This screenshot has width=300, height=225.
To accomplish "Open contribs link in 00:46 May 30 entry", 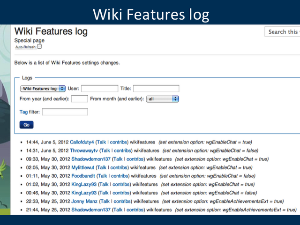I will 121,193.
